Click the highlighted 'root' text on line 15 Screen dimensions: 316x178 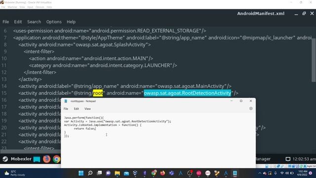pyautogui.click(x=98, y=93)
